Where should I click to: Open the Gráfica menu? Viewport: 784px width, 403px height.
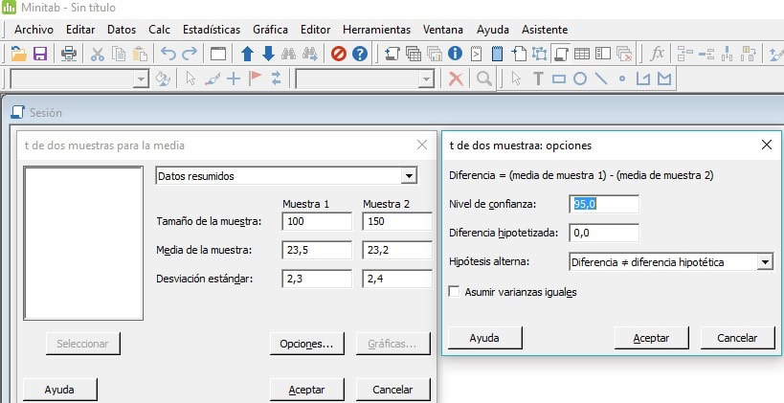coord(271,30)
